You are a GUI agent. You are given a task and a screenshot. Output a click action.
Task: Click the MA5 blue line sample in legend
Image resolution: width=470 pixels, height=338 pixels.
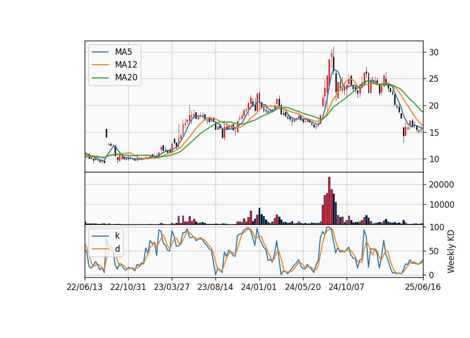(x=100, y=52)
